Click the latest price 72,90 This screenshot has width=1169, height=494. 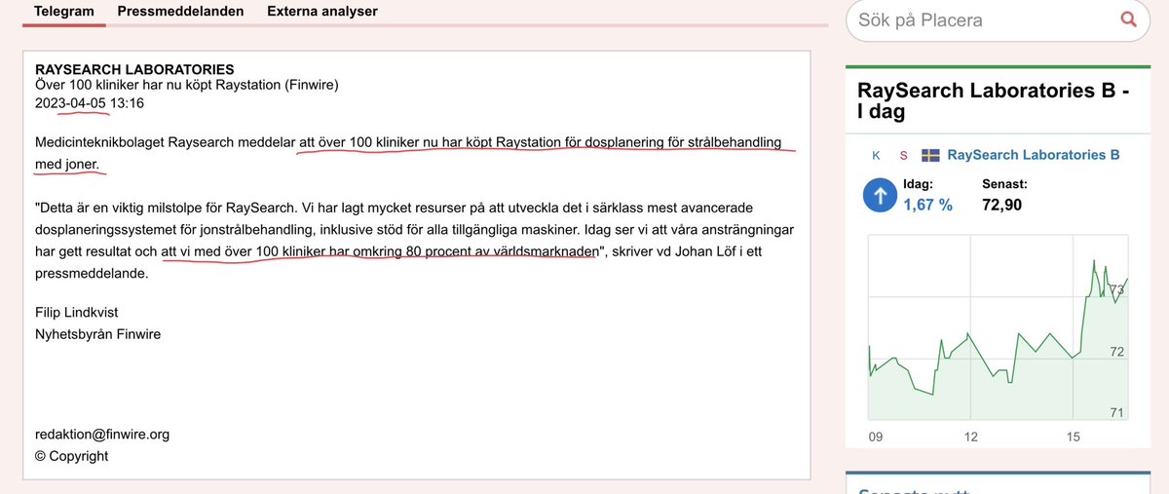(x=1001, y=205)
